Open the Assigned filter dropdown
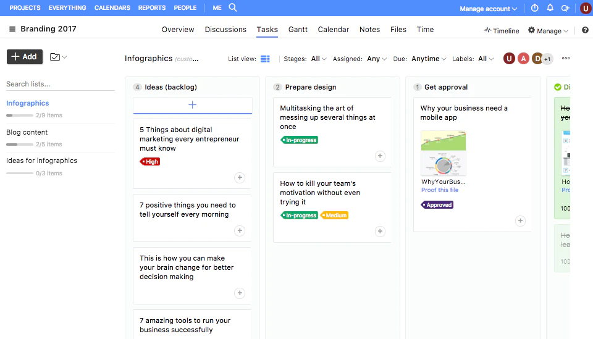Viewport: 593px width, 339px height. click(x=377, y=59)
